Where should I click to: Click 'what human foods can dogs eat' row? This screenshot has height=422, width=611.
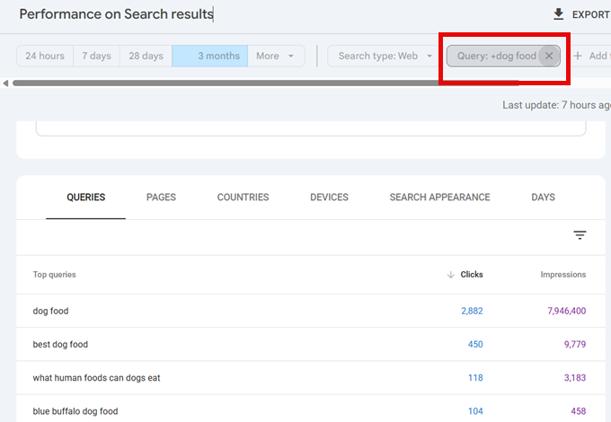click(311, 378)
